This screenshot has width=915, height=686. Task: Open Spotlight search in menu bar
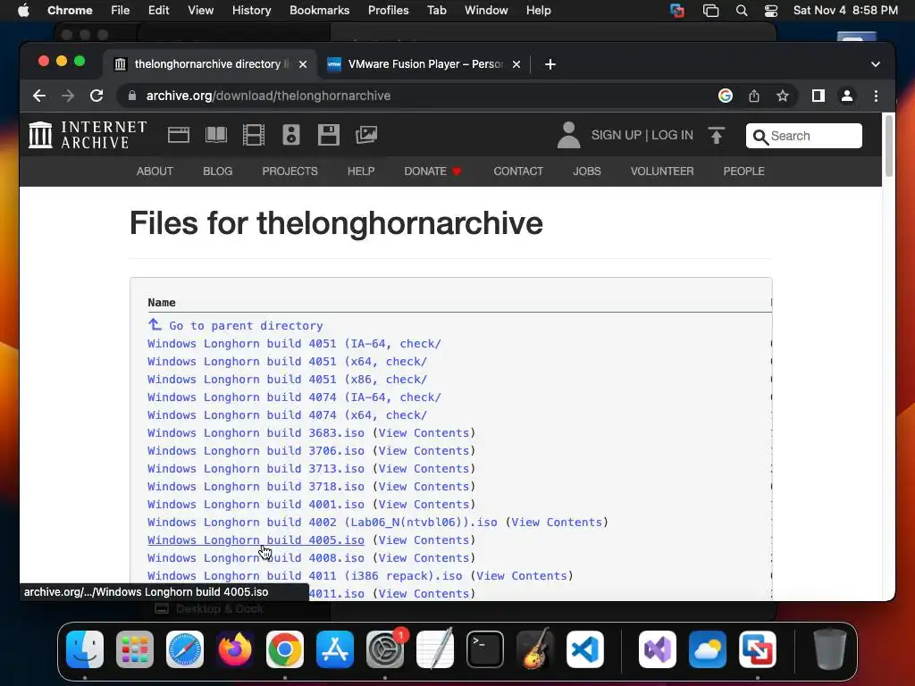coord(742,11)
